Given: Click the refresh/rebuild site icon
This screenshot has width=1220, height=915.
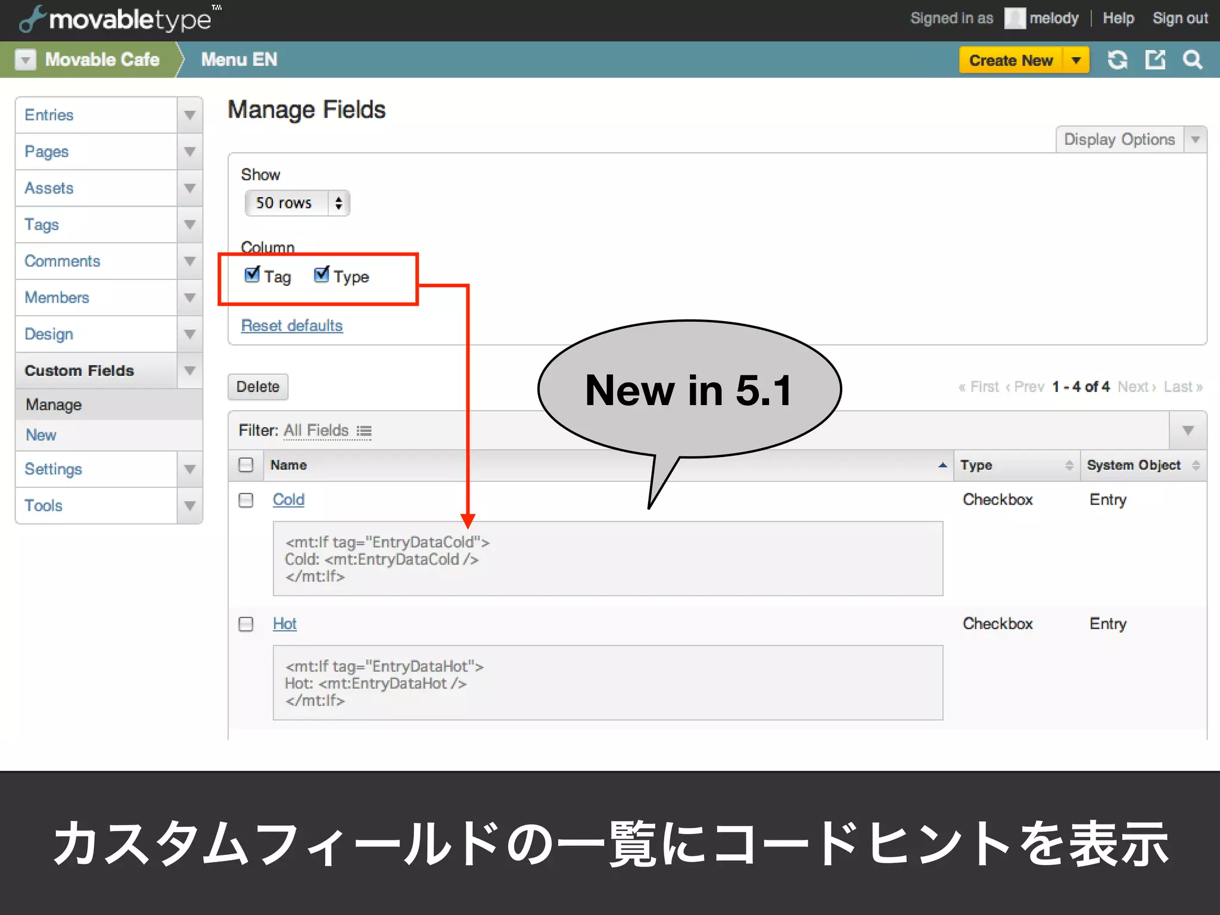Looking at the screenshot, I should point(1118,60).
